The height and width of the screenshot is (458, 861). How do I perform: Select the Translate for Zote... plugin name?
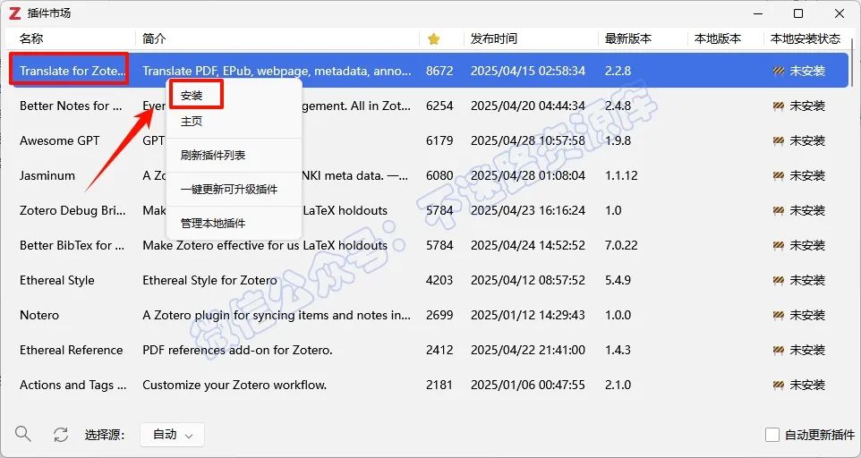(x=72, y=71)
